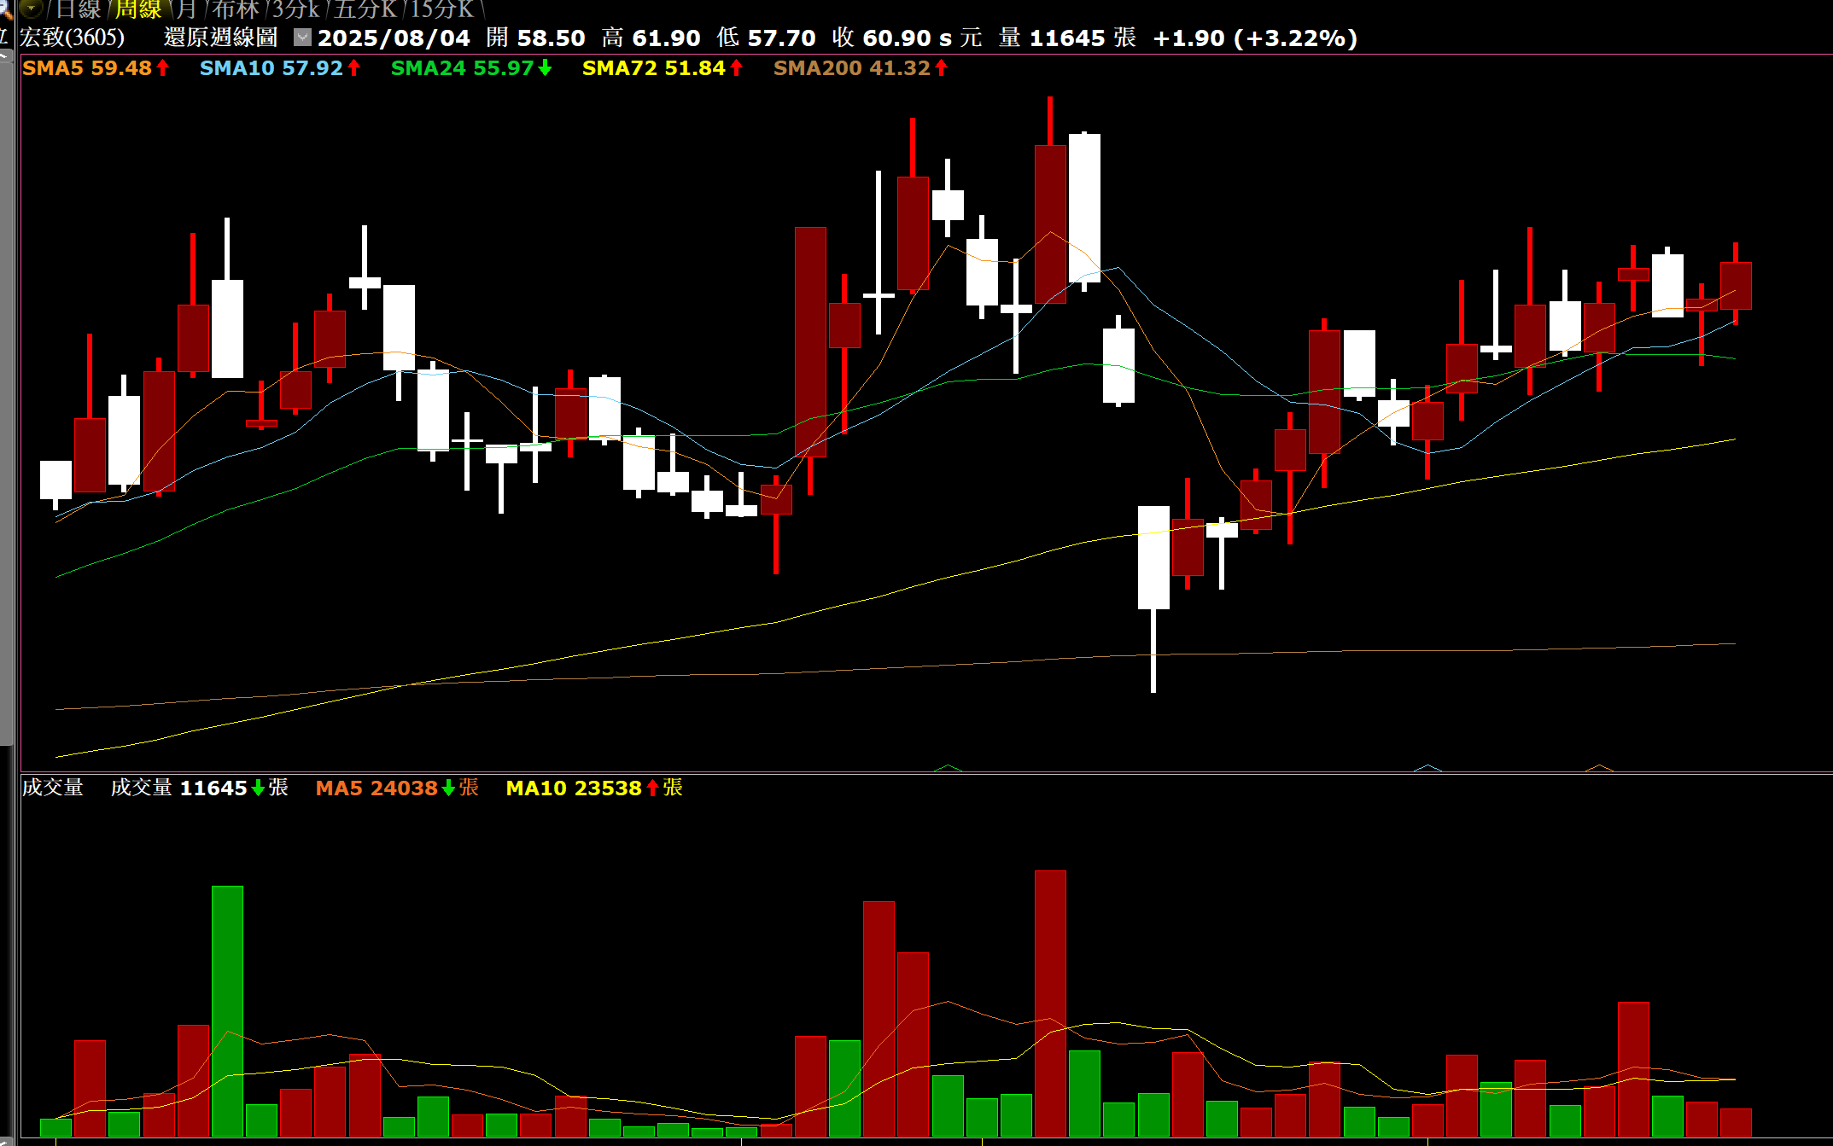
Task: Switch to the 布林 Bollinger tab
Action: (x=236, y=9)
